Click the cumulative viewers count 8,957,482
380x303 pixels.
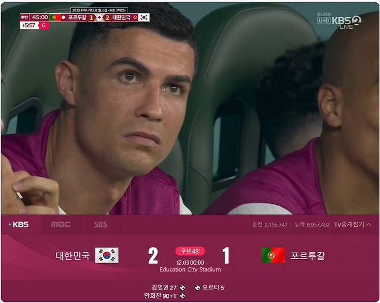tap(318, 225)
